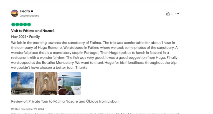Click the third green rating bubble
Image resolution: width=213 pixels, height=114 pixels.
click(21, 24)
